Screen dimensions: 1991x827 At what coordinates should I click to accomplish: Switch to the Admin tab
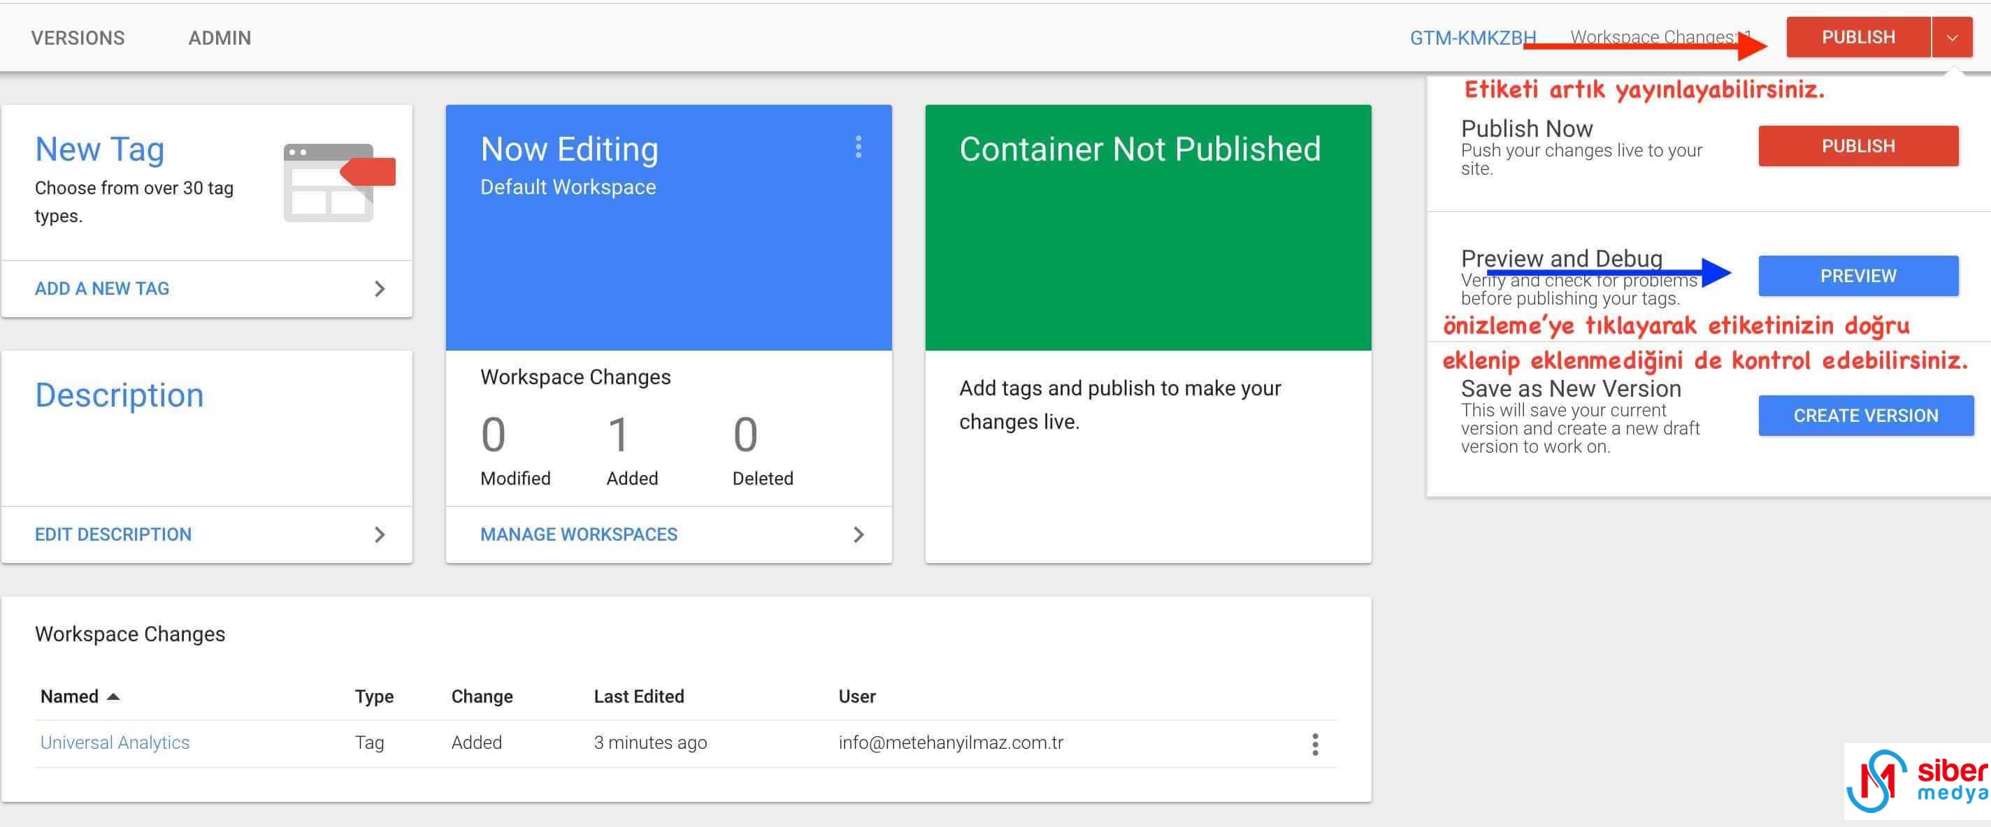tap(220, 38)
